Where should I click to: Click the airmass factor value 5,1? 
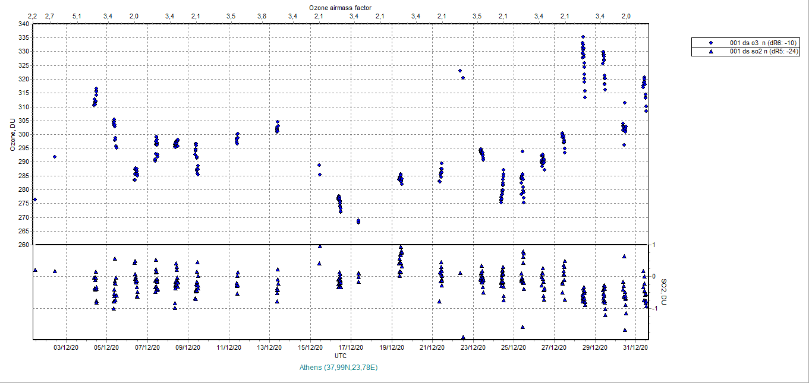tap(77, 16)
